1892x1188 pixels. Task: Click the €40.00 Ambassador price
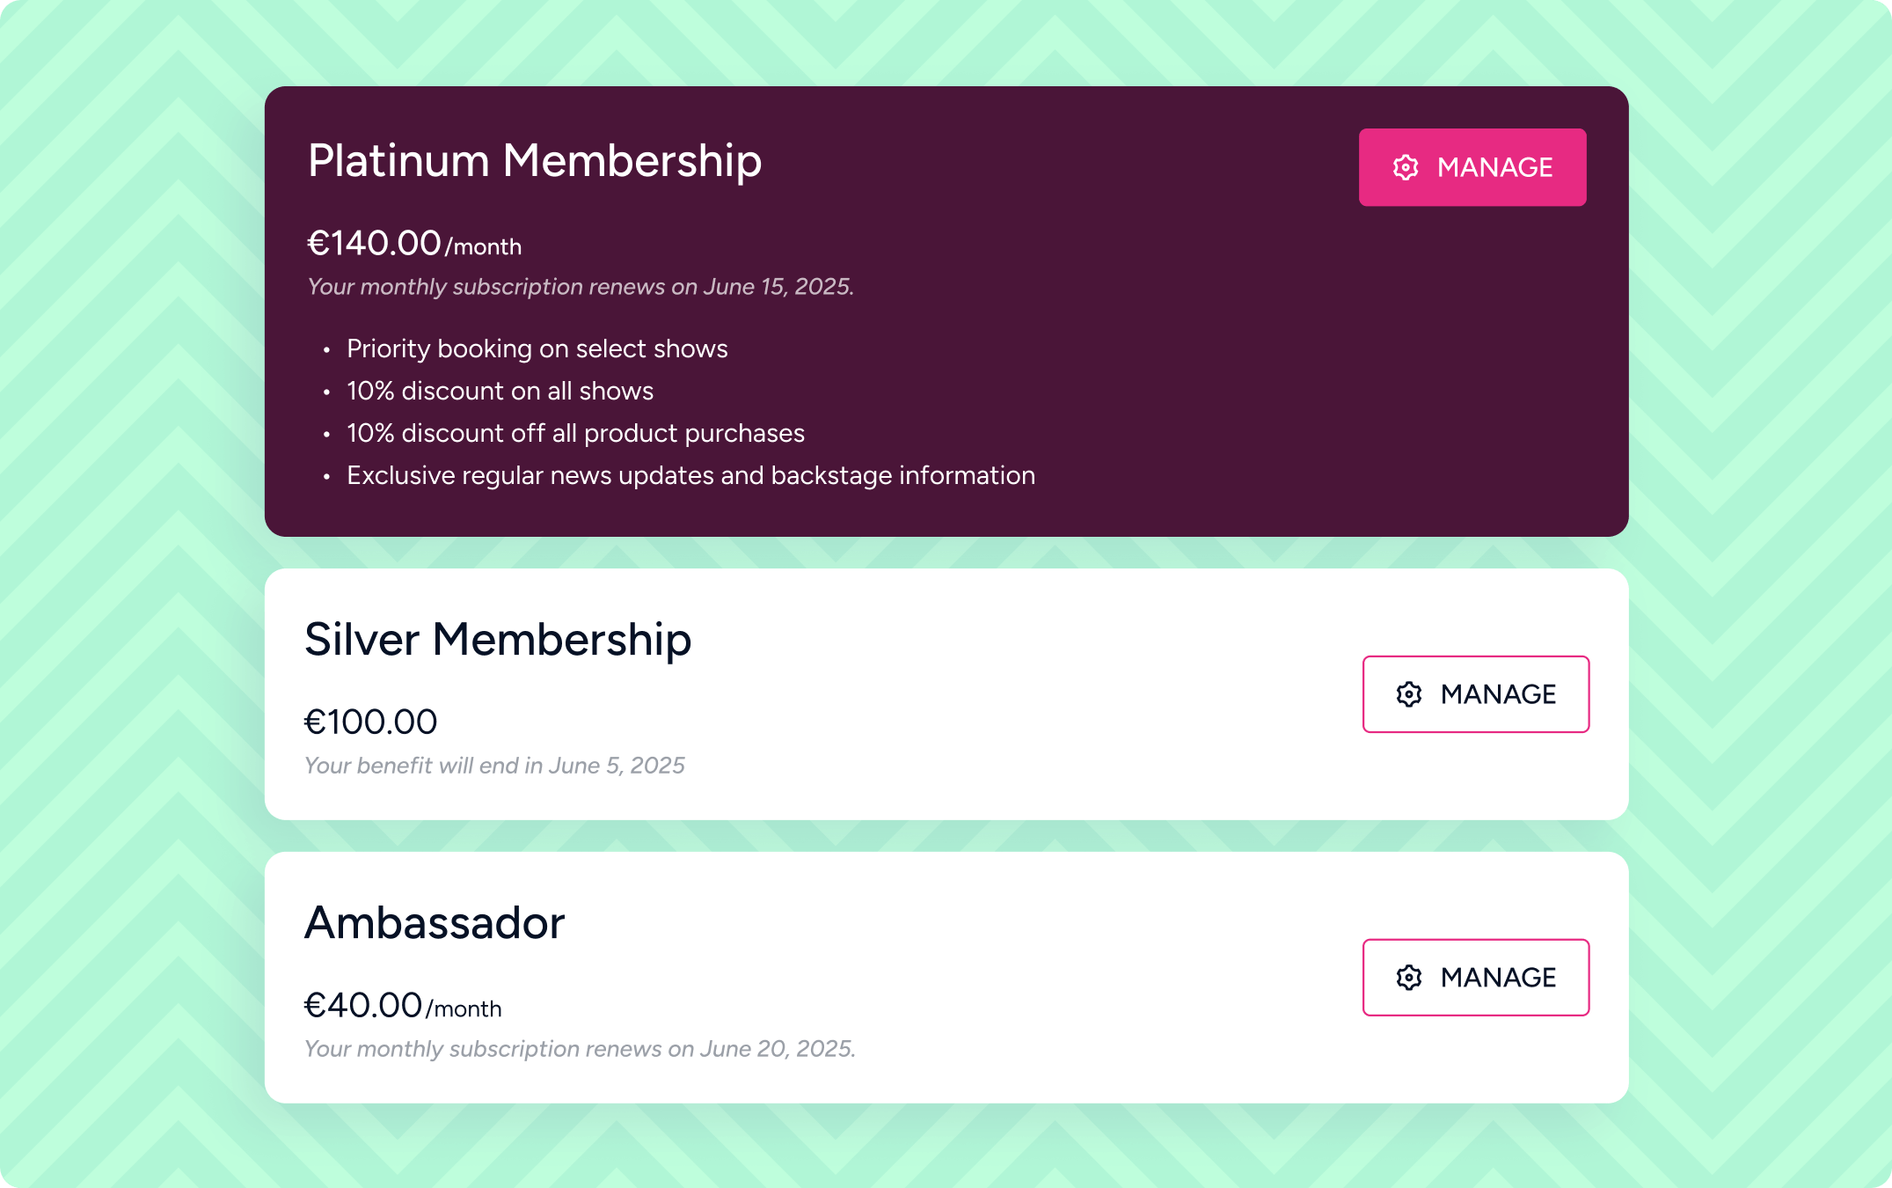pos(362,1006)
